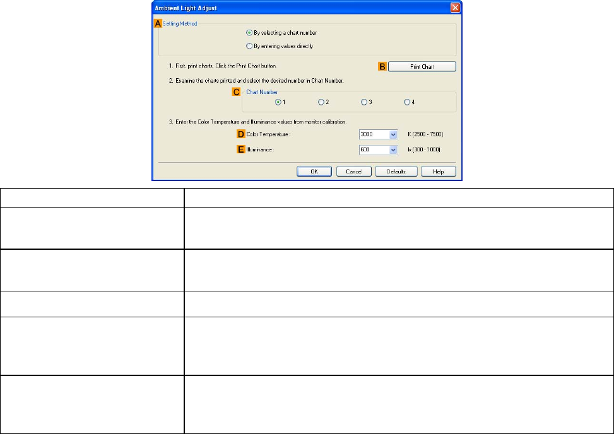
Task: Confirm with the OK button
Action: click(x=314, y=172)
